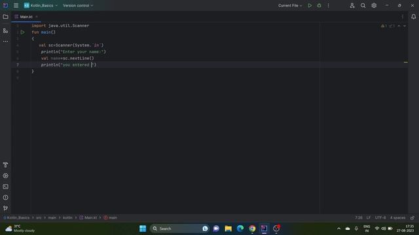Place the cursor on the import java.util.Scanner line

tap(60, 25)
